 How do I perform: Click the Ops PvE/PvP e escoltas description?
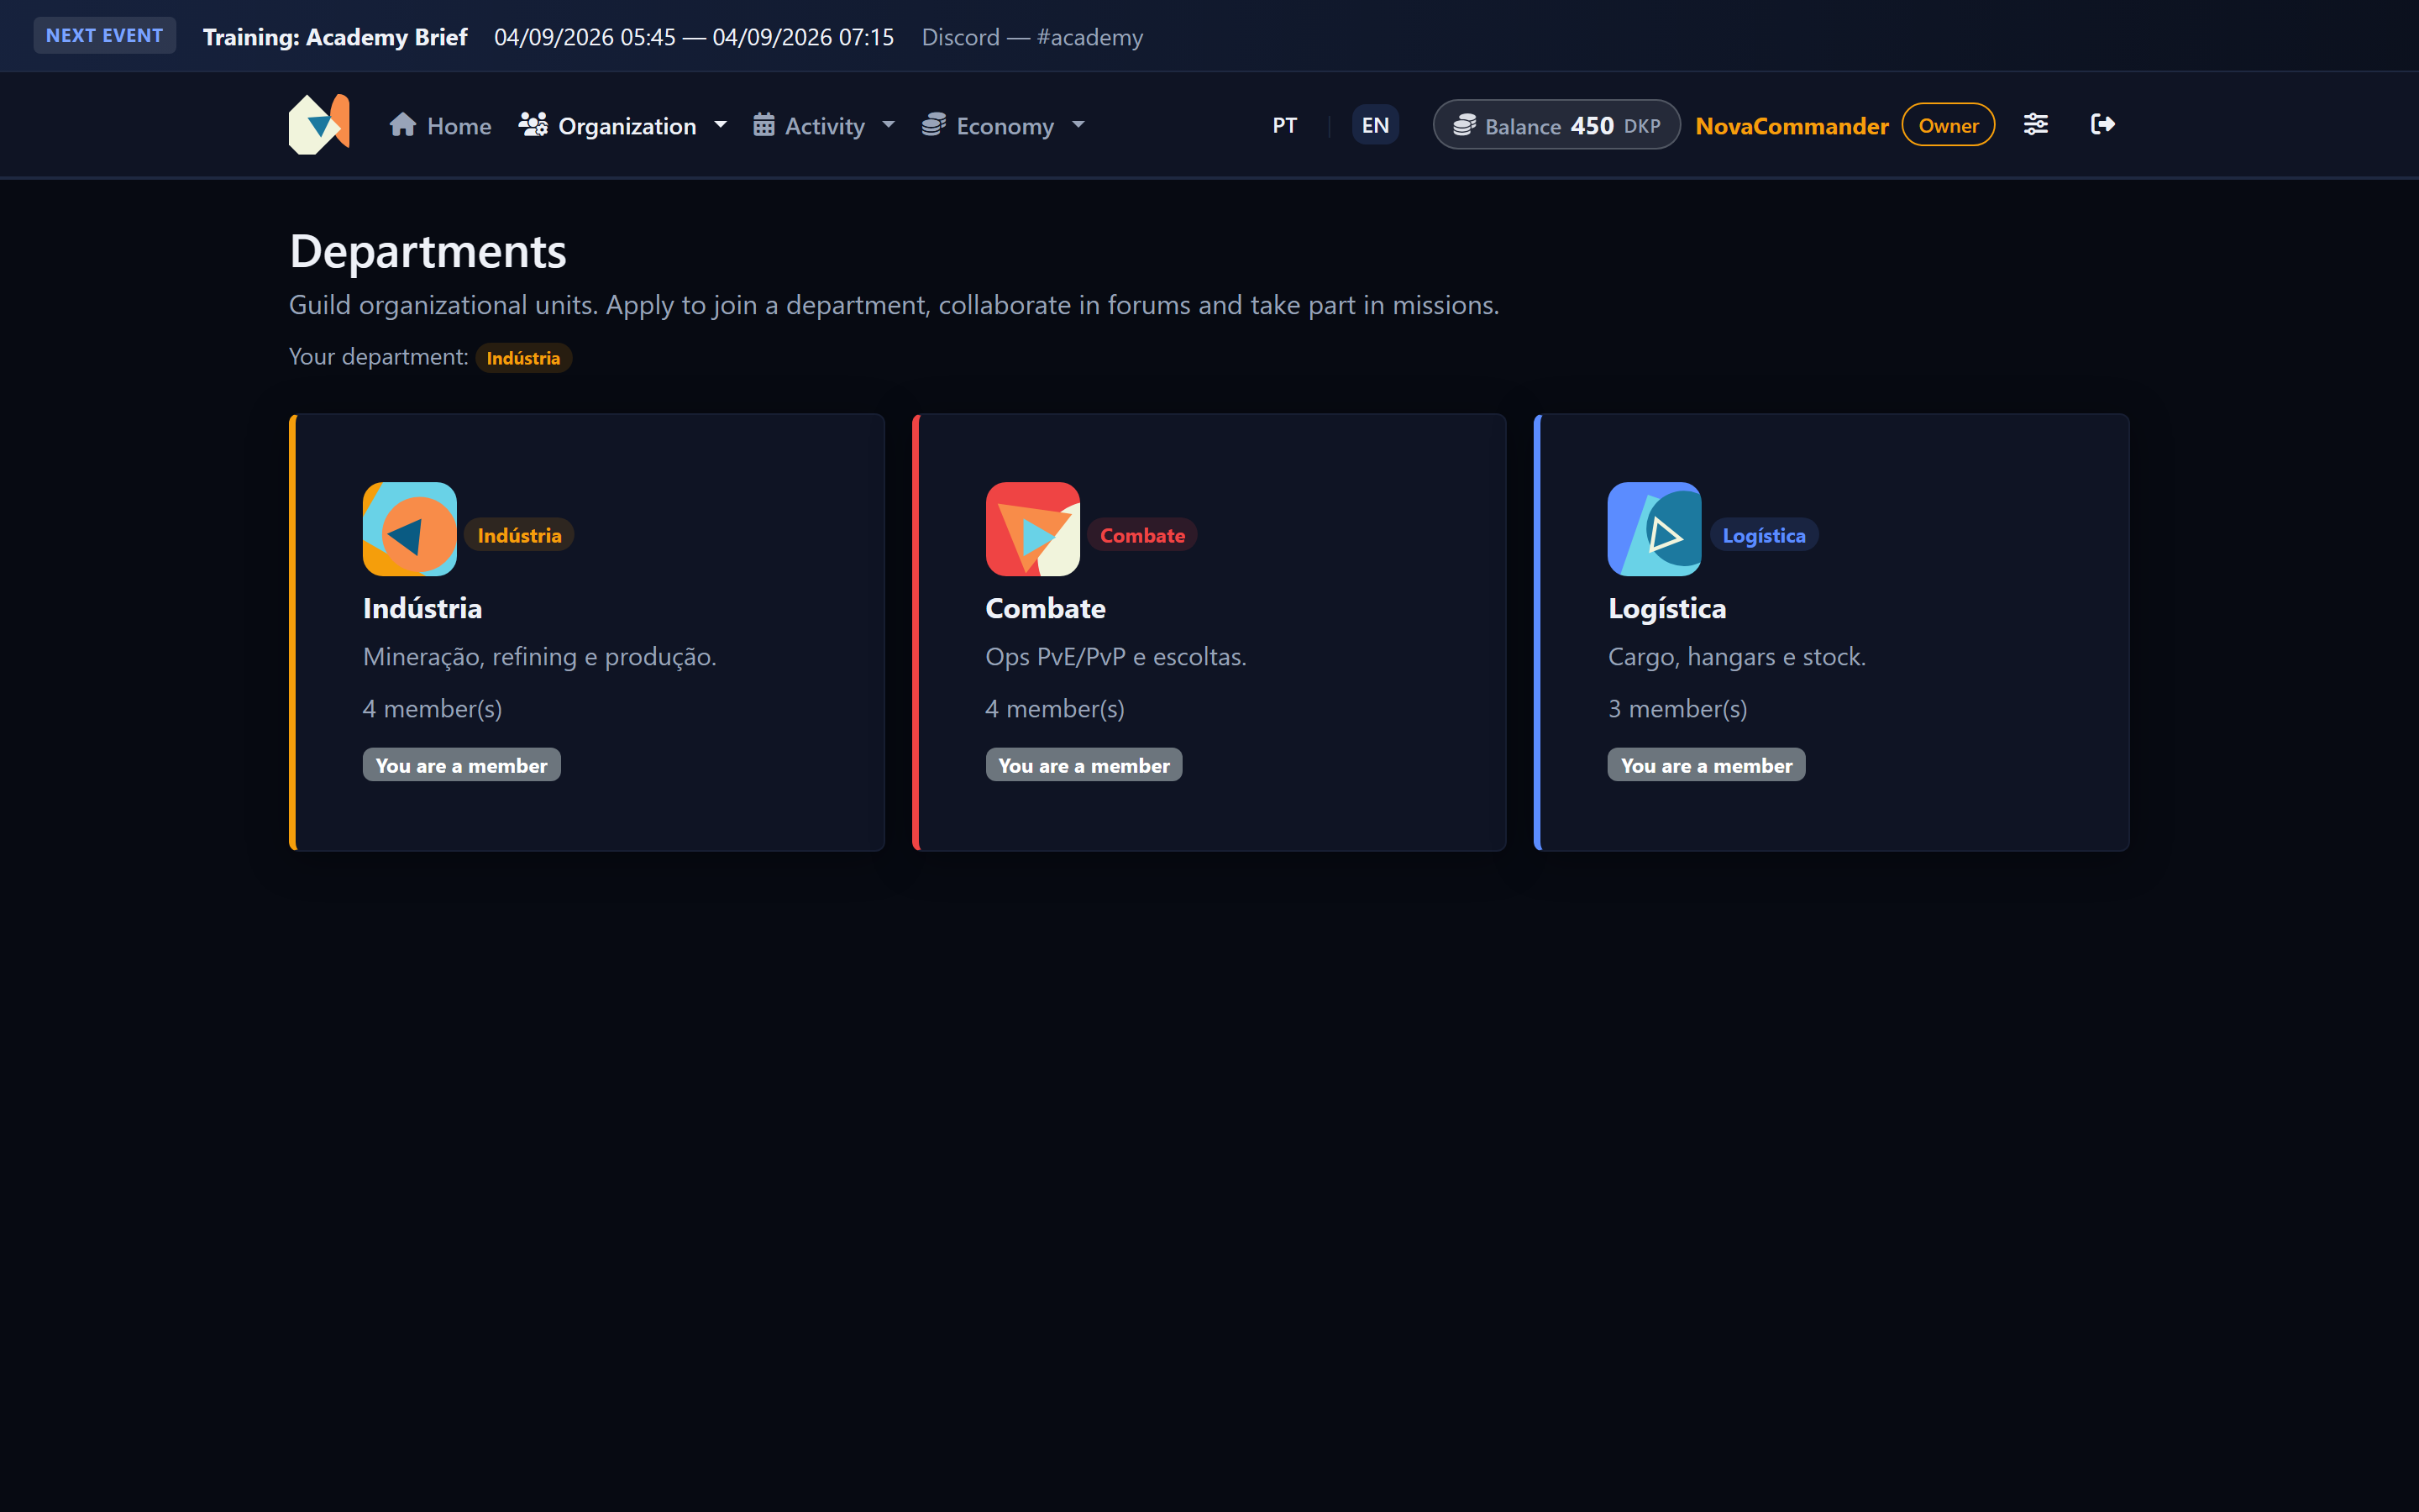pyautogui.click(x=1115, y=656)
